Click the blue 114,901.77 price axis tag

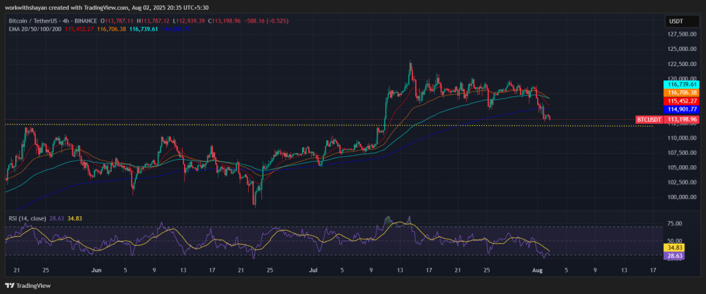[x=680, y=109]
